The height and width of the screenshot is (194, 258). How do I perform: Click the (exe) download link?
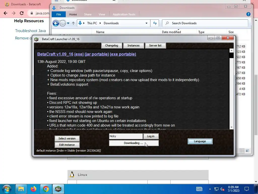point(79,54)
